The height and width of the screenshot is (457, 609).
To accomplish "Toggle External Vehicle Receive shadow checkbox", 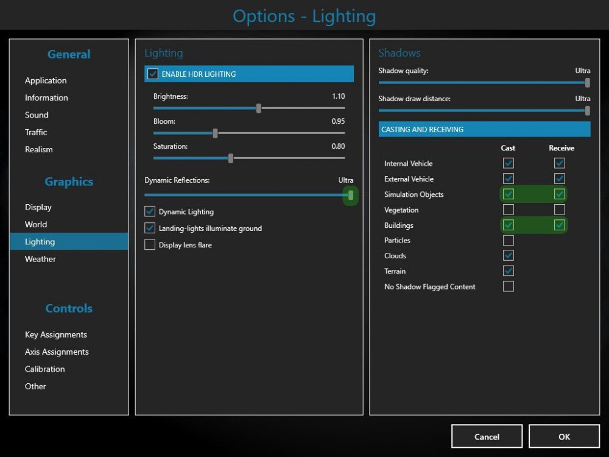I will [x=560, y=179].
